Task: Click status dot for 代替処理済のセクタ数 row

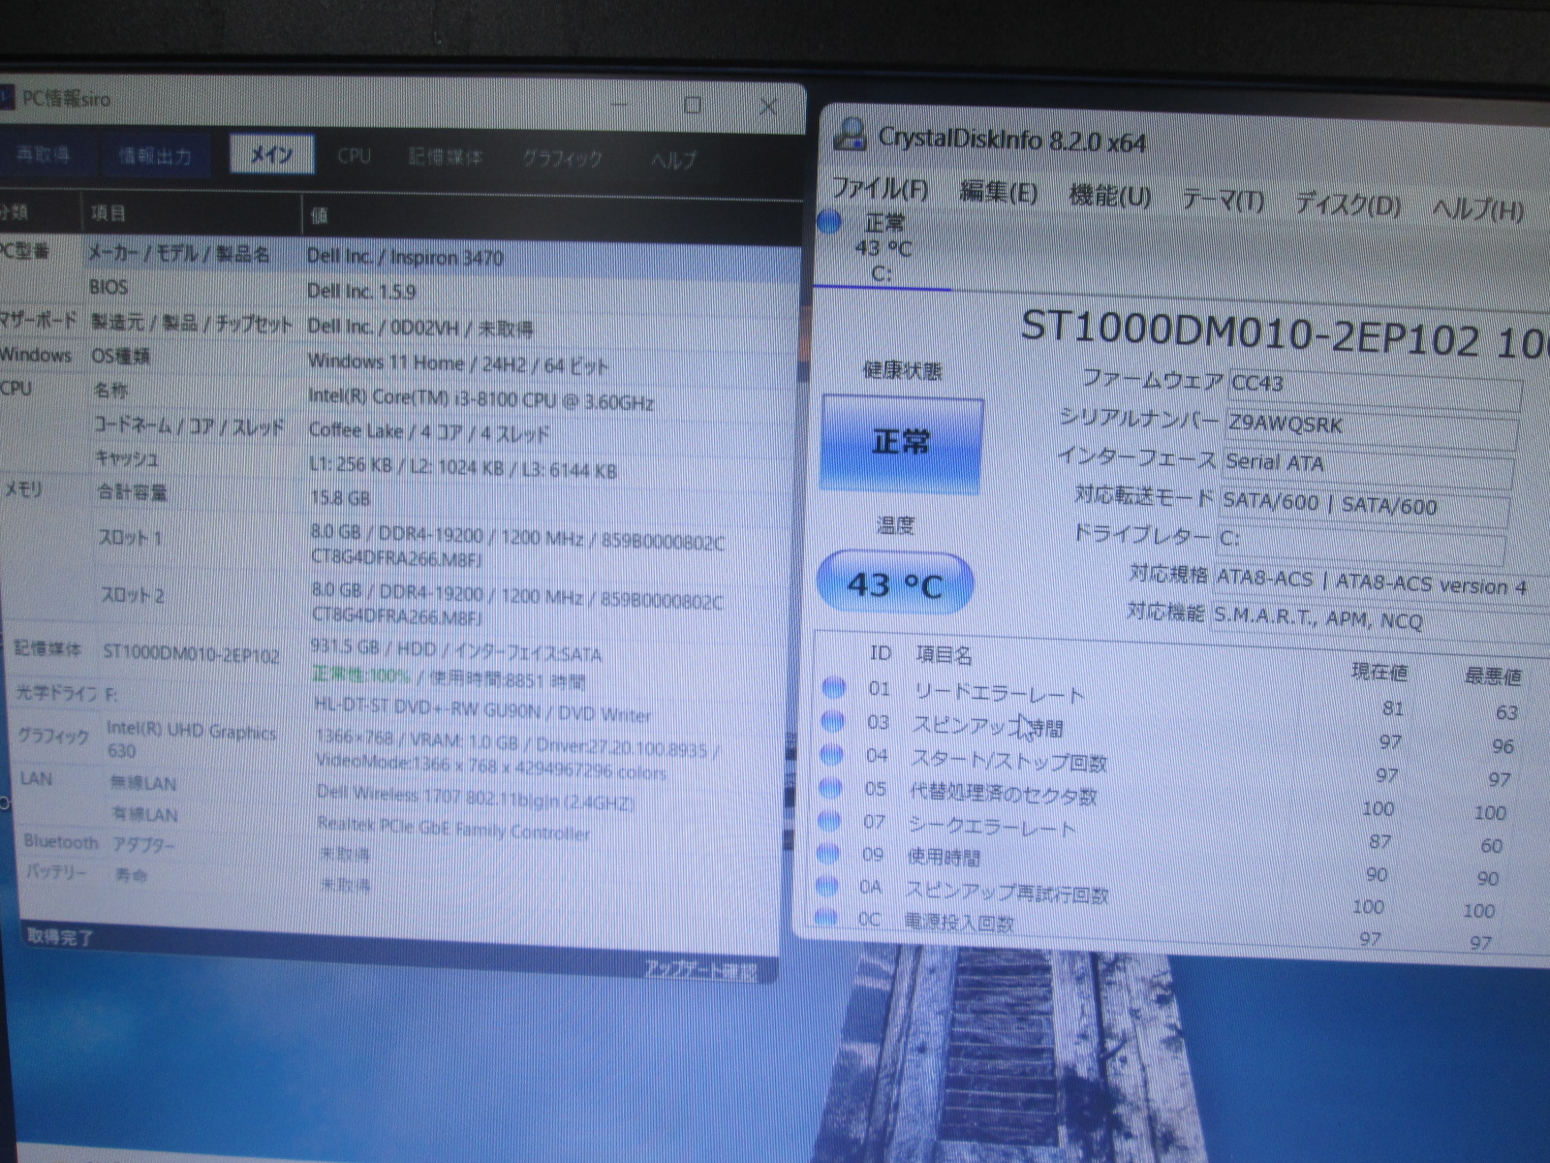Action: click(x=829, y=787)
